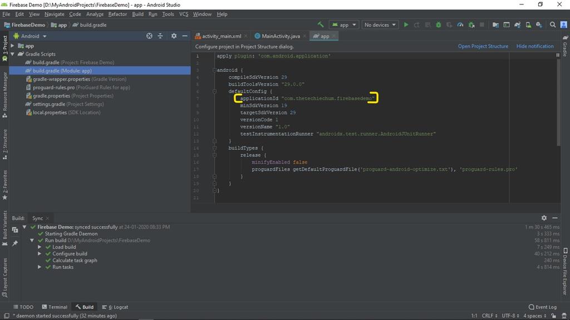This screenshot has height=320, width=570.
Task: Toggle Layout Captures tool window
Action: click(x=4, y=278)
